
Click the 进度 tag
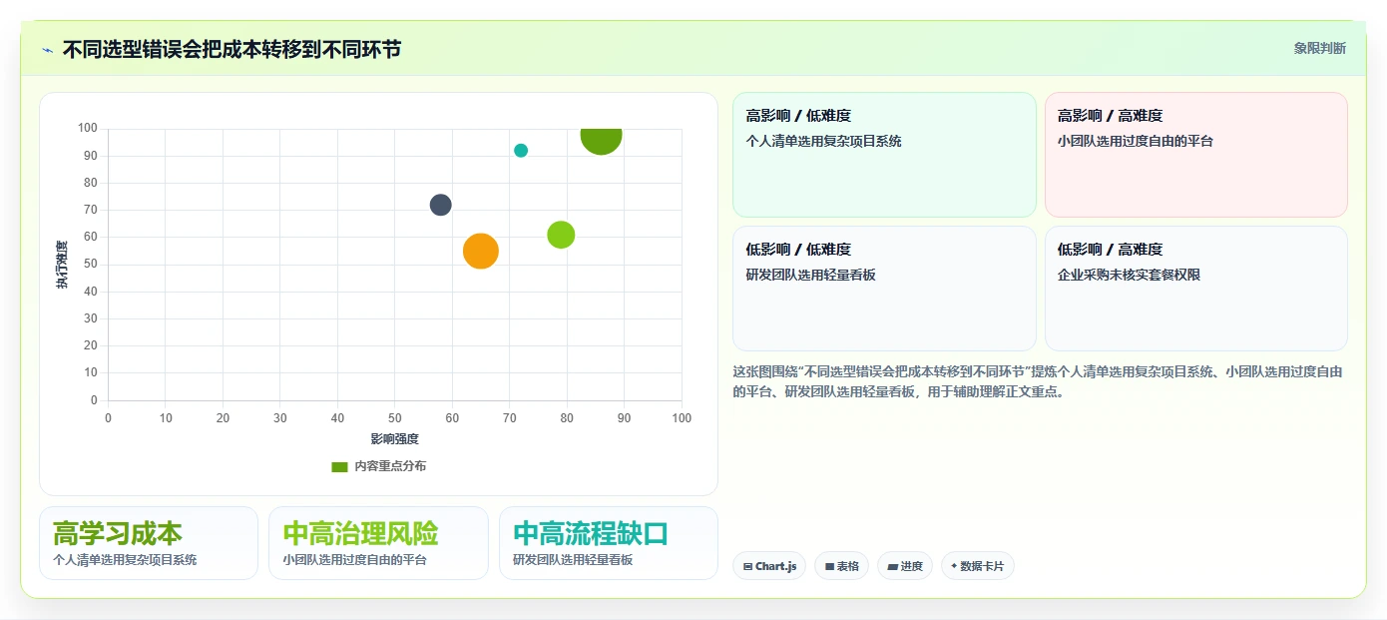click(x=905, y=566)
